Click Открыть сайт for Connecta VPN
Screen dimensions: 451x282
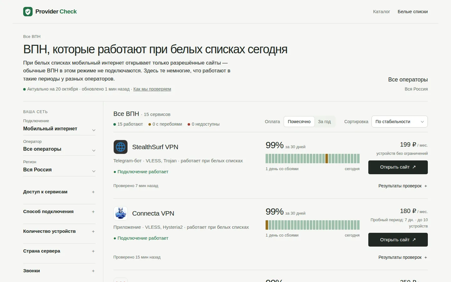398,240
